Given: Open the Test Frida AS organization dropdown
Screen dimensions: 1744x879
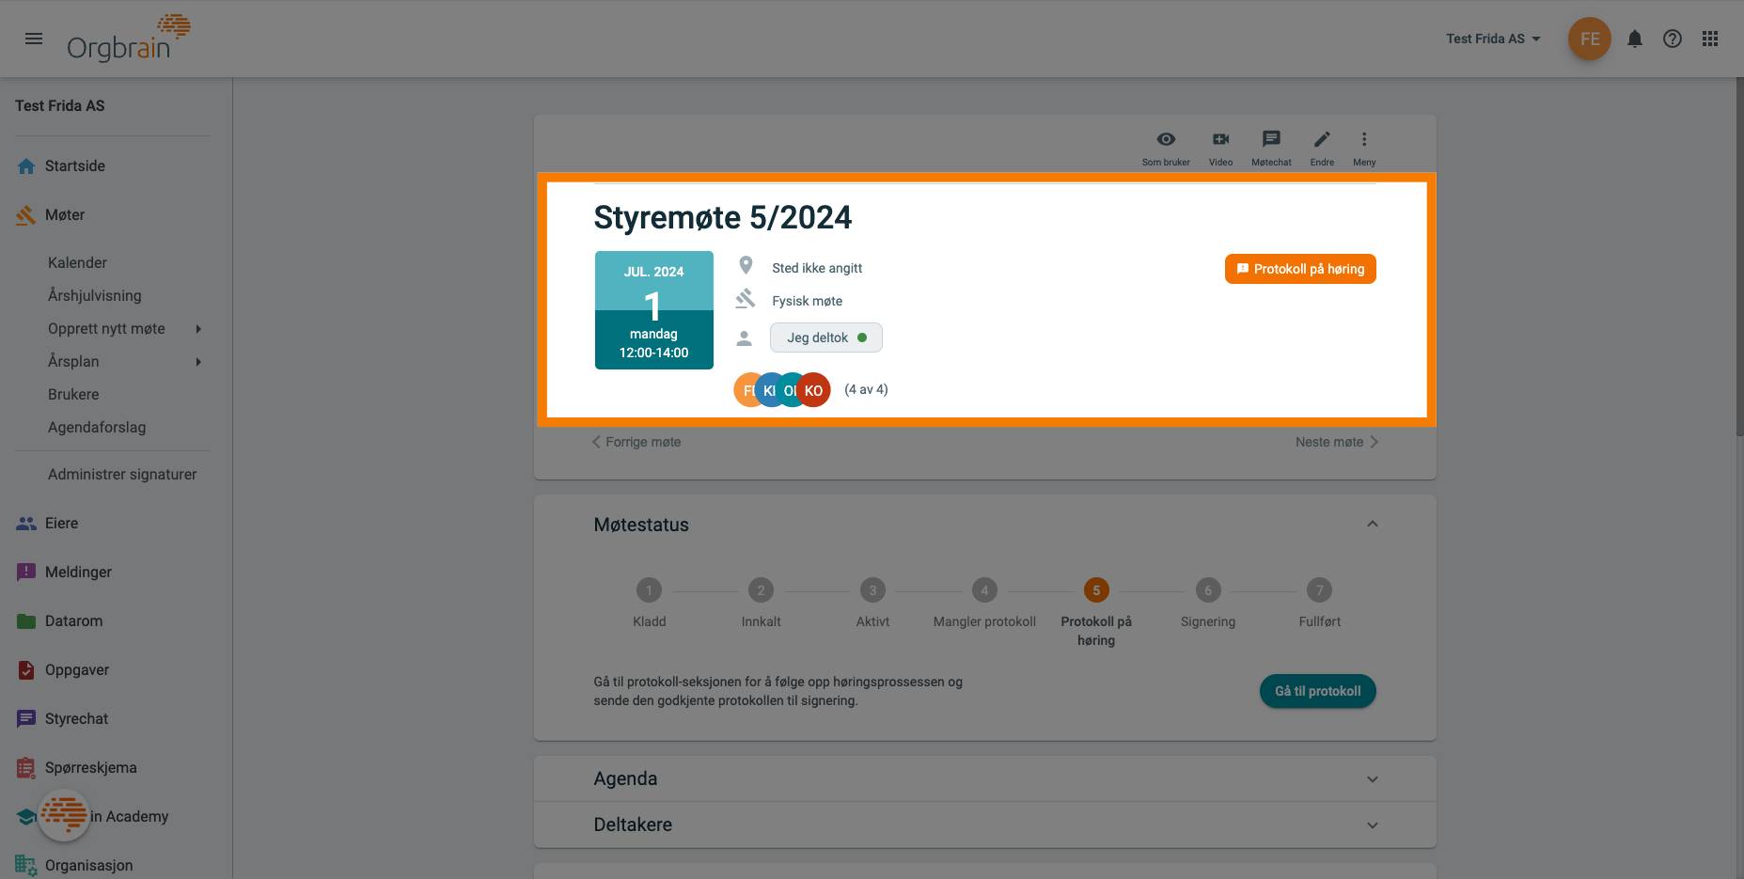Looking at the screenshot, I should pos(1493,39).
